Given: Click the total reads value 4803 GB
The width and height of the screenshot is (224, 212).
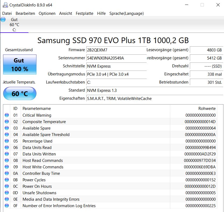Looking at the screenshot, I should pos(207,50).
